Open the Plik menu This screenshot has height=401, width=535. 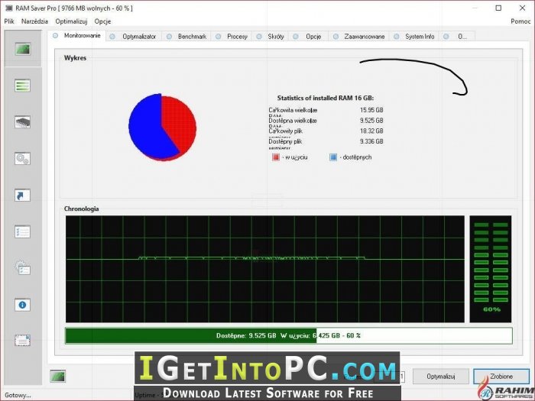[9, 21]
